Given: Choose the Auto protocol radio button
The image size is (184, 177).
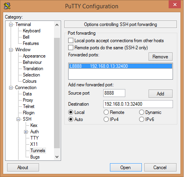Looking at the screenshot, I should pyautogui.click(x=71, y=119).
